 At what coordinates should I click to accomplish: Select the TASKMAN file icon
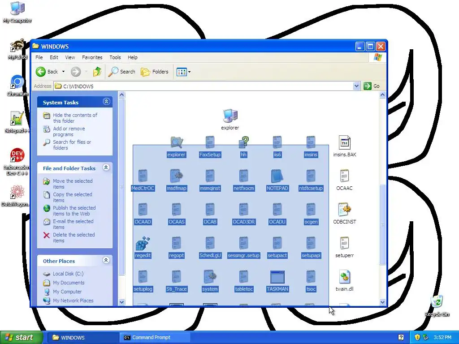(x=277, y=277)
